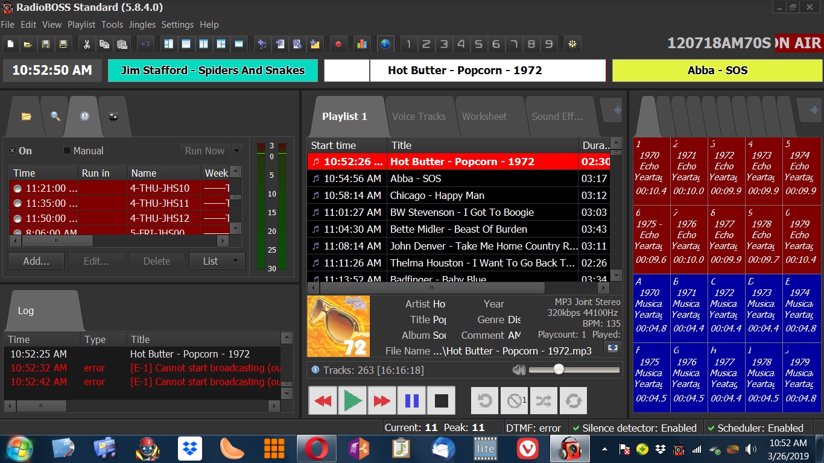The image size is (824, 463).
Task: Pause playback with the blue pause button
Action: click(x=411, y=401)
